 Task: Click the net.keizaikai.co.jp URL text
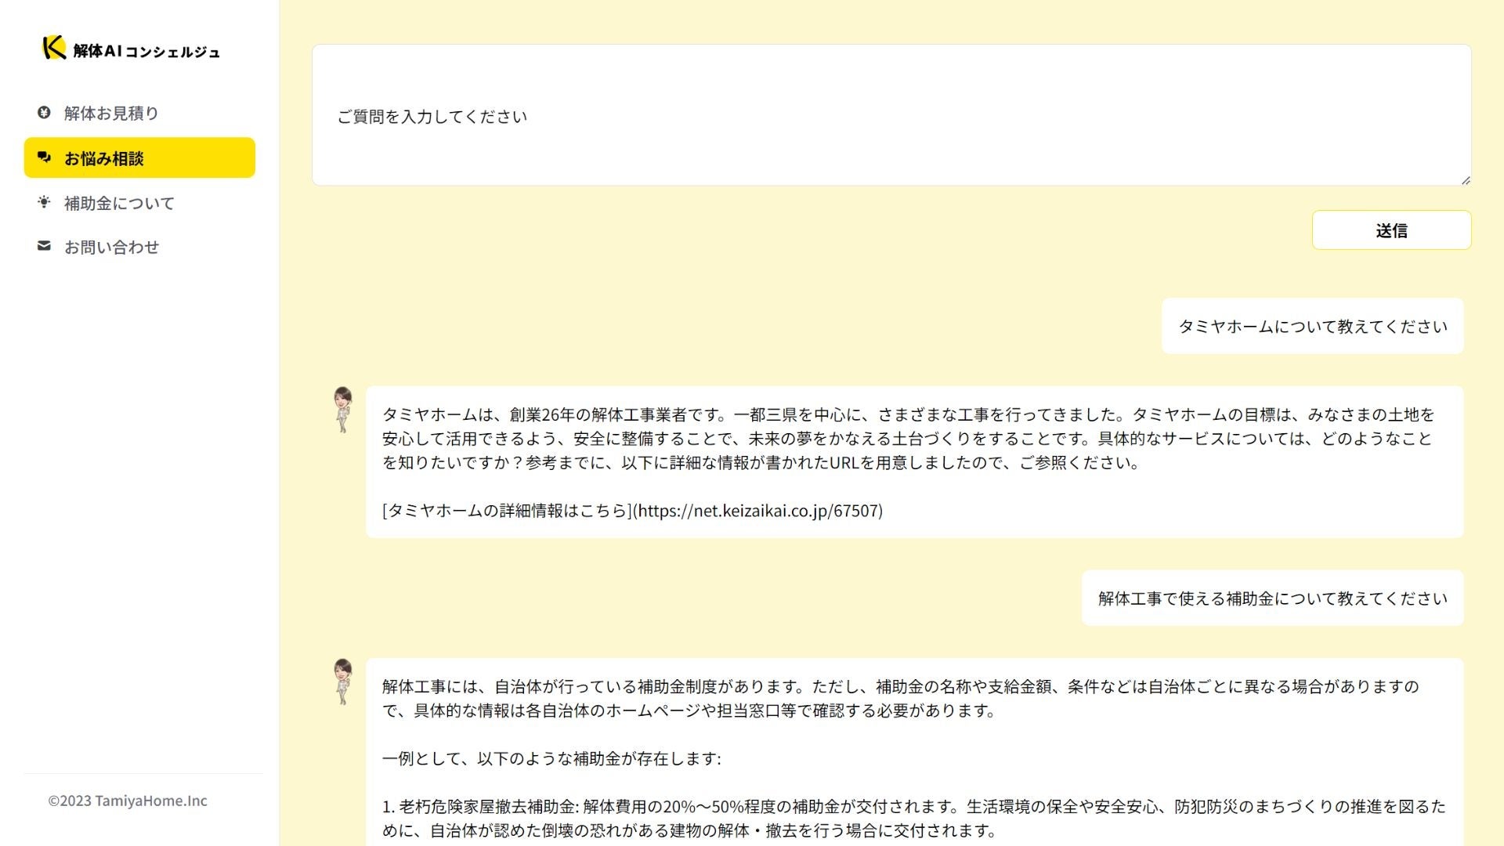pyautogui.click(x=759, y=511)
